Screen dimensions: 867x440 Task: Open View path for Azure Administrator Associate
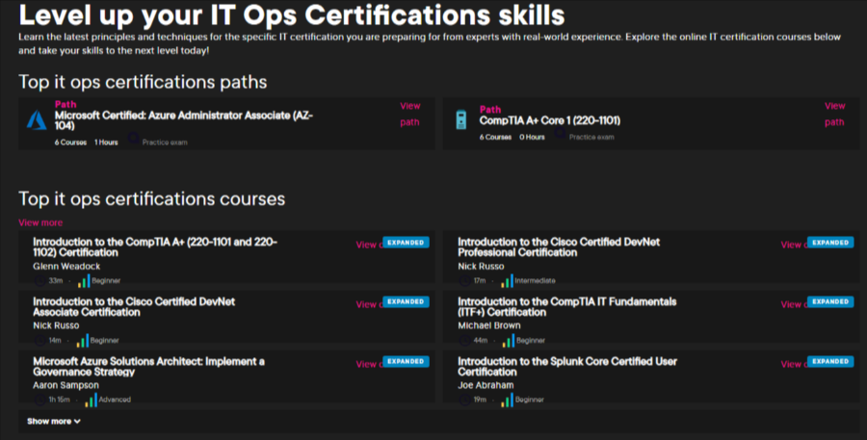coord(409,114)
